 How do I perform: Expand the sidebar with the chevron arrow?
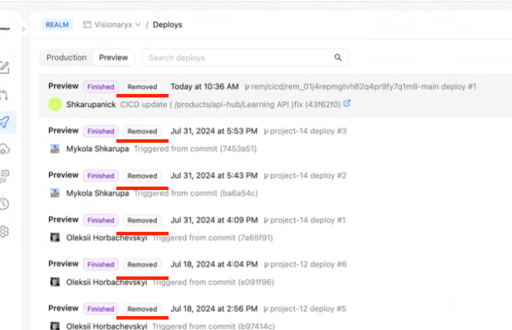tap(24, 29)
